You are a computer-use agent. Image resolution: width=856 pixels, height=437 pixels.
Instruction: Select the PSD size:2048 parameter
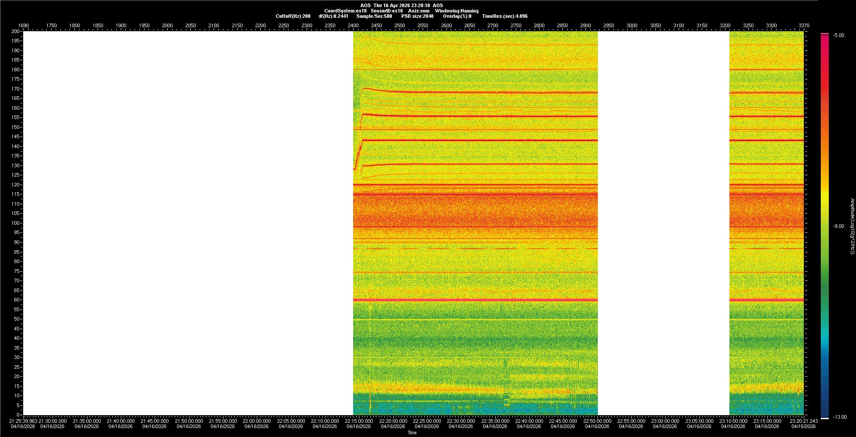tap(417, 16)
